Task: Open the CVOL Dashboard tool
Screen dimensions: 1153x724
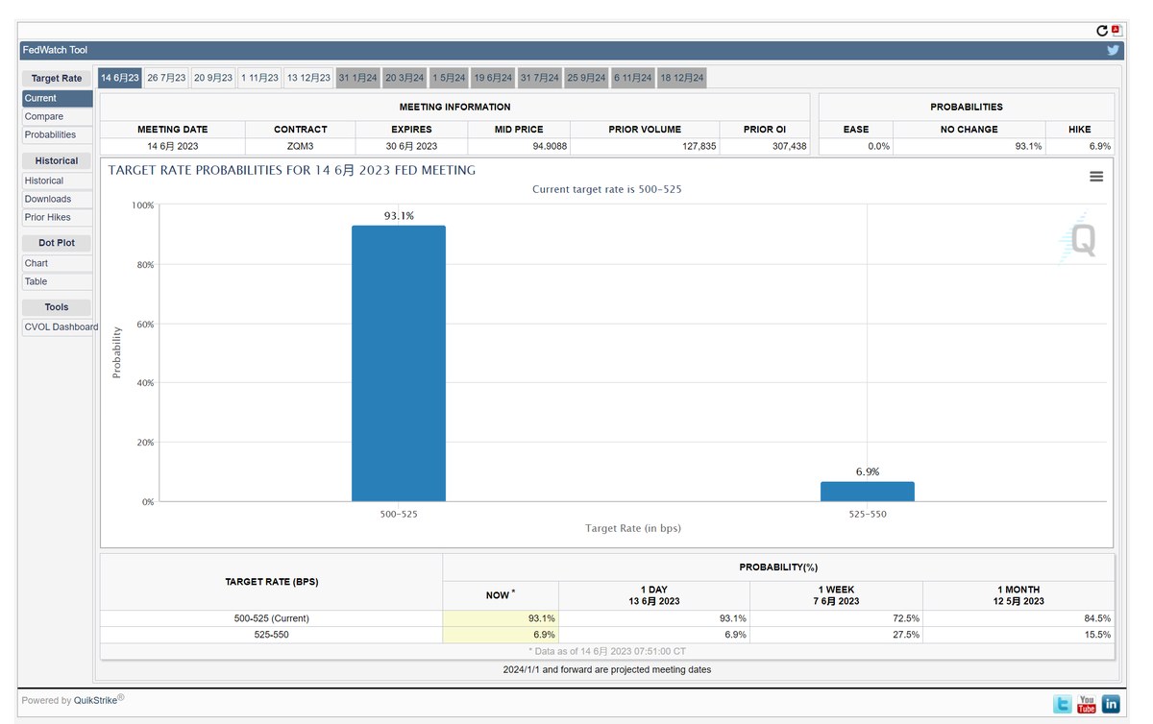Action: tap(60, 326)
